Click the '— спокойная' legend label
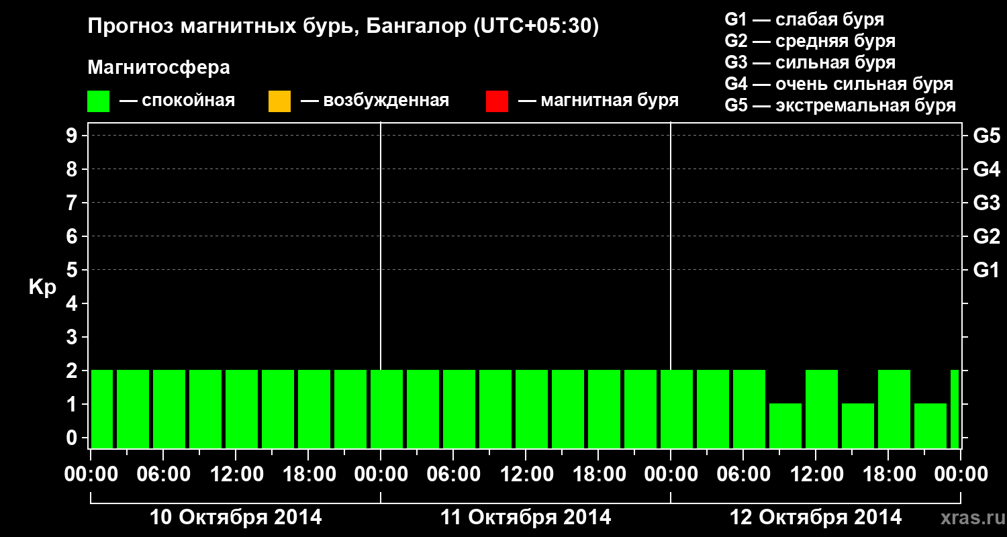 [177, 101]
